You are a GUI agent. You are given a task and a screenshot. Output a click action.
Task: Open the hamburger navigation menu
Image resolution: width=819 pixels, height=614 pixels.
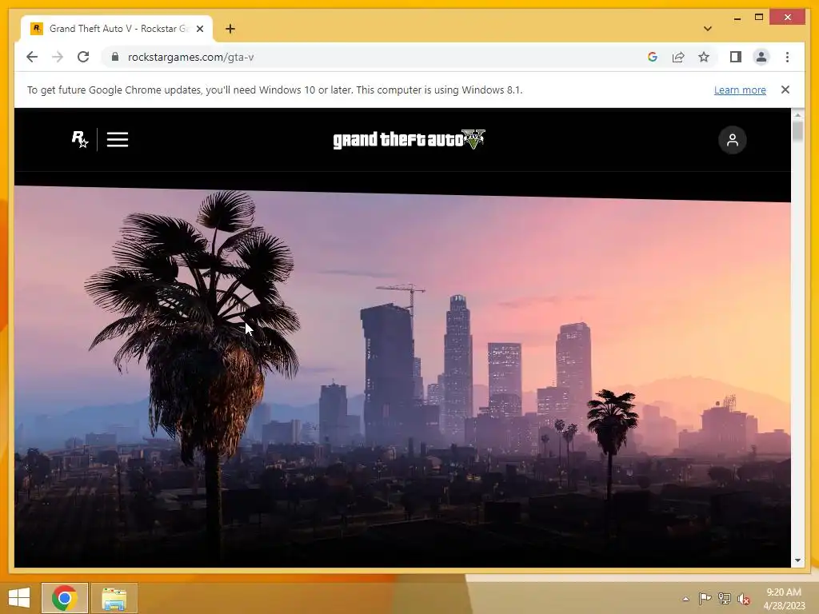(118, 139)
